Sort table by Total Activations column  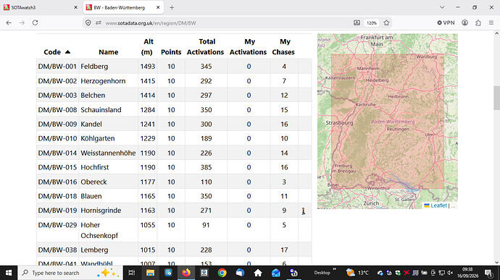205,47
